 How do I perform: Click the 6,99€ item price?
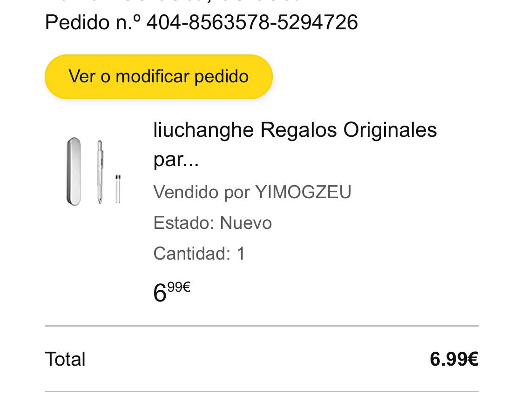tap(172, 292)
